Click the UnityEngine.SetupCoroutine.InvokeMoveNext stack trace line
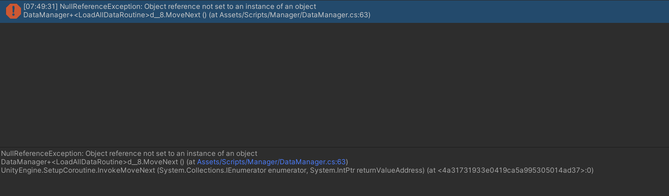 point(297,170)
